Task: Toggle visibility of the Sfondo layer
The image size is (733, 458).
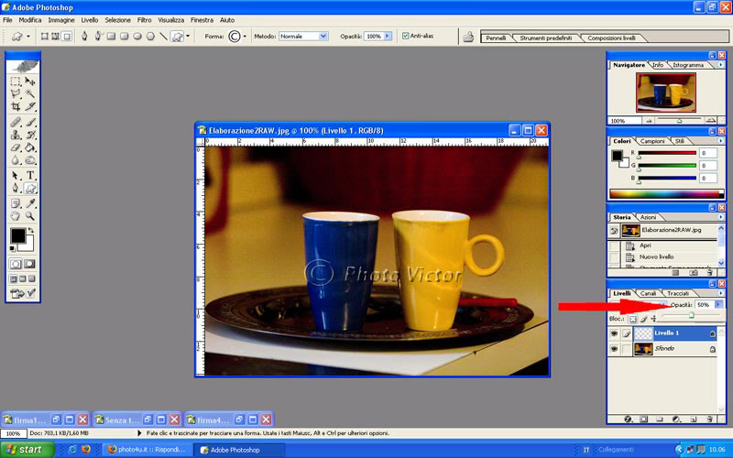Action: click(x=612, y=350)
